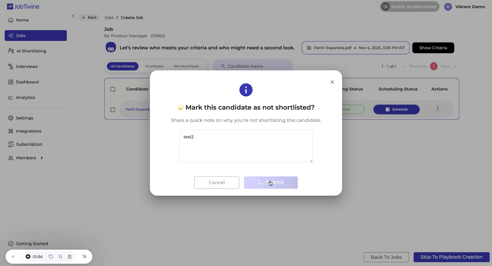492x266 pixels.
Task: Pause the screen recording
Action: tap(60, 257)
